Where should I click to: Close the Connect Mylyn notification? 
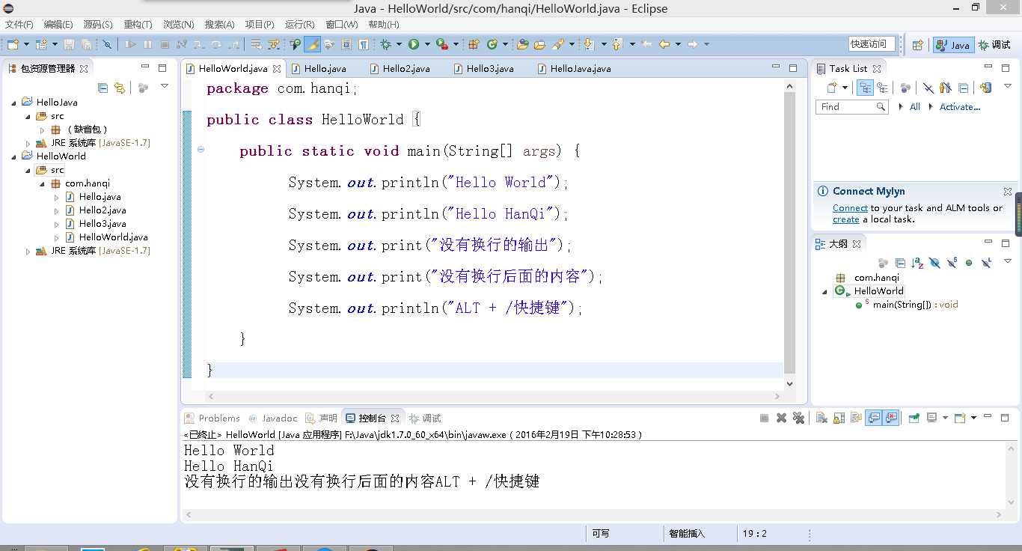pos(1007,192)
